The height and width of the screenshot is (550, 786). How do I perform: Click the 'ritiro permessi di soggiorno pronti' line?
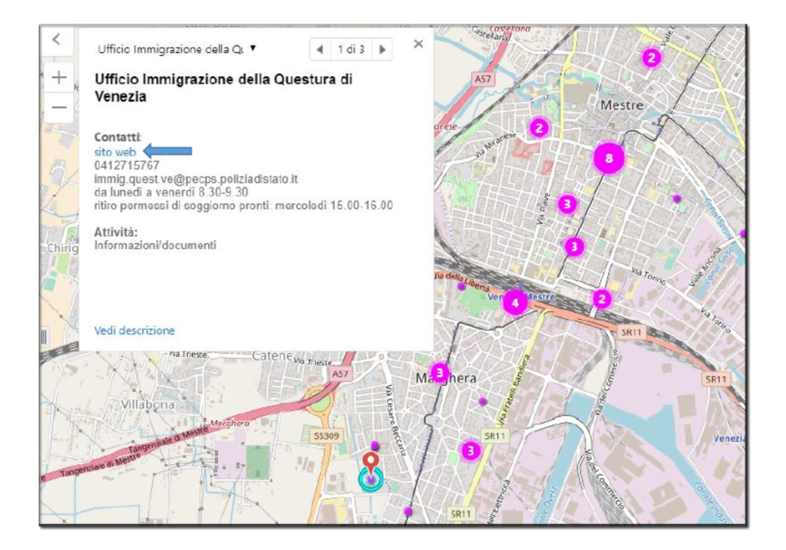243,206
